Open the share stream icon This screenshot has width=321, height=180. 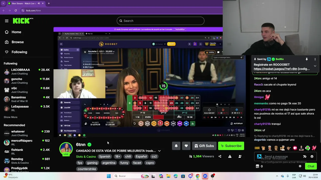220,156
